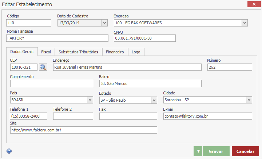This screenshot has width=262, height=159.
Task: Switch to the Fiscal tab
Action: (x=46, y=52)
